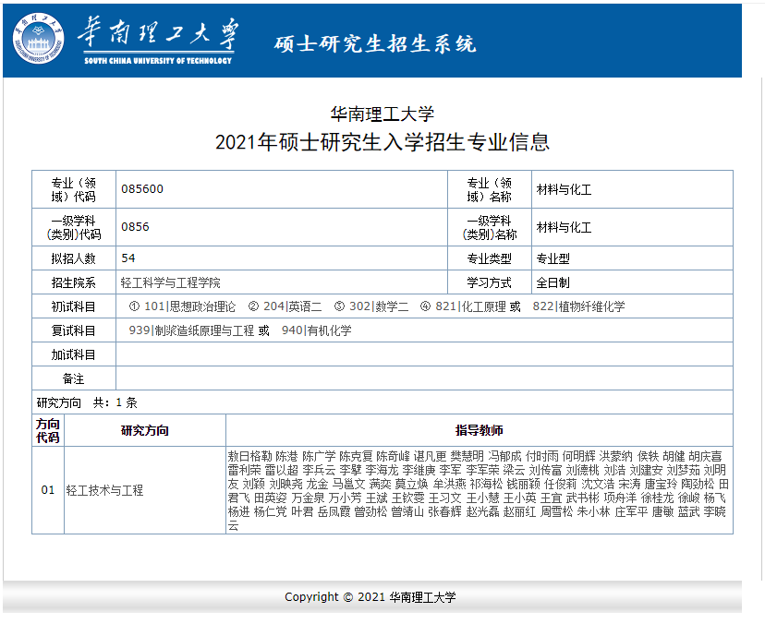765x624 pixels.
Task: Click exam subject 204|英语二
Action: click(293, 306)
